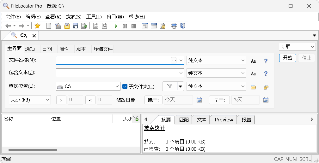Open the Forward history dropdown arrow
This screenshot has height=163, width=319.
tap(28, 26)
